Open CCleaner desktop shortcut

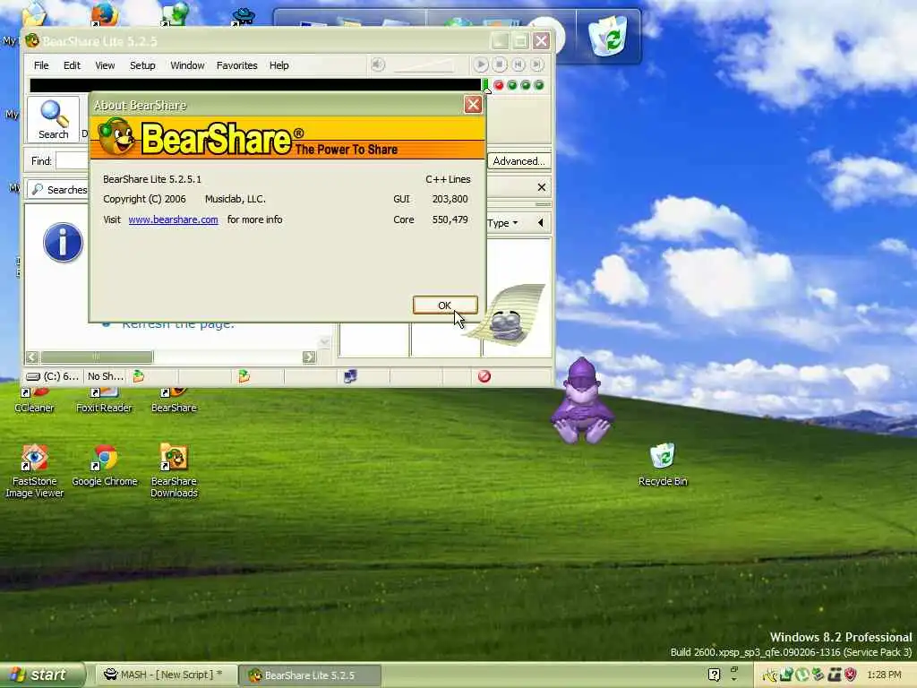click(34, 400)
